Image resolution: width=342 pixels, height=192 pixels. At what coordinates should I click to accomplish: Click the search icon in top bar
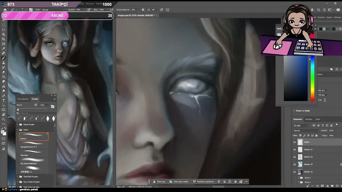coord(318,10)
